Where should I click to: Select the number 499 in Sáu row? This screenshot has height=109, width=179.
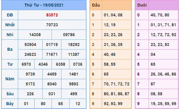point(74,94)
